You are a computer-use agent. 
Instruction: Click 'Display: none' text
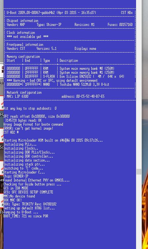pos(85,49)
